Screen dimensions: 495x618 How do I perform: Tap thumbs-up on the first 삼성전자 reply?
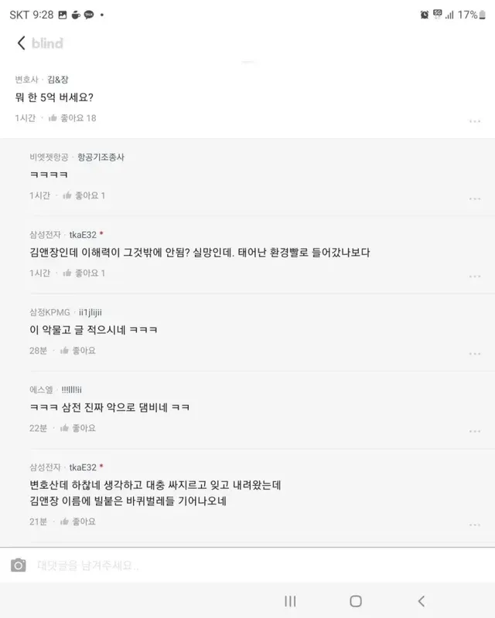click(x=68, y=273)
